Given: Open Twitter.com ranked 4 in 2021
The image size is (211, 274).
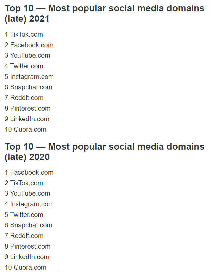Looking at the screenshot, I should click(x=26, y=66).
